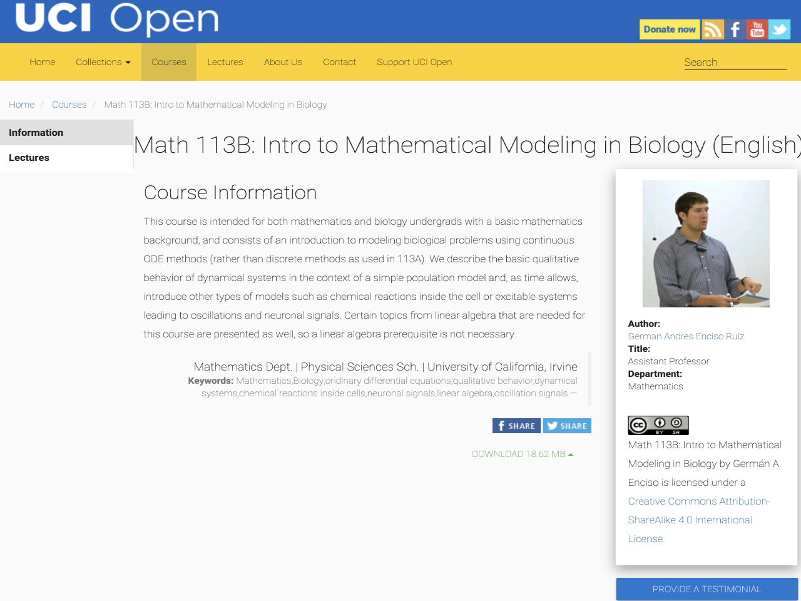Click Home breadcrumb link
801x601 pixels.
tap(22, 105)
